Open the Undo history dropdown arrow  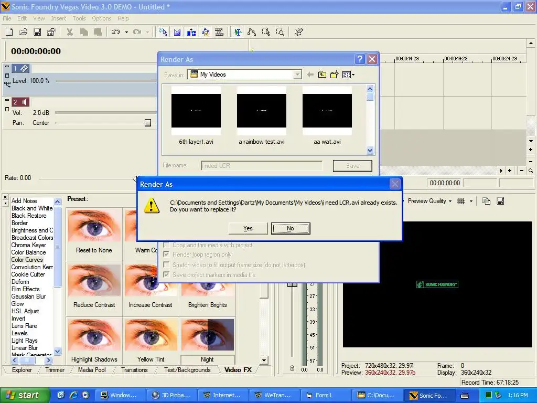tap(126, 32)
